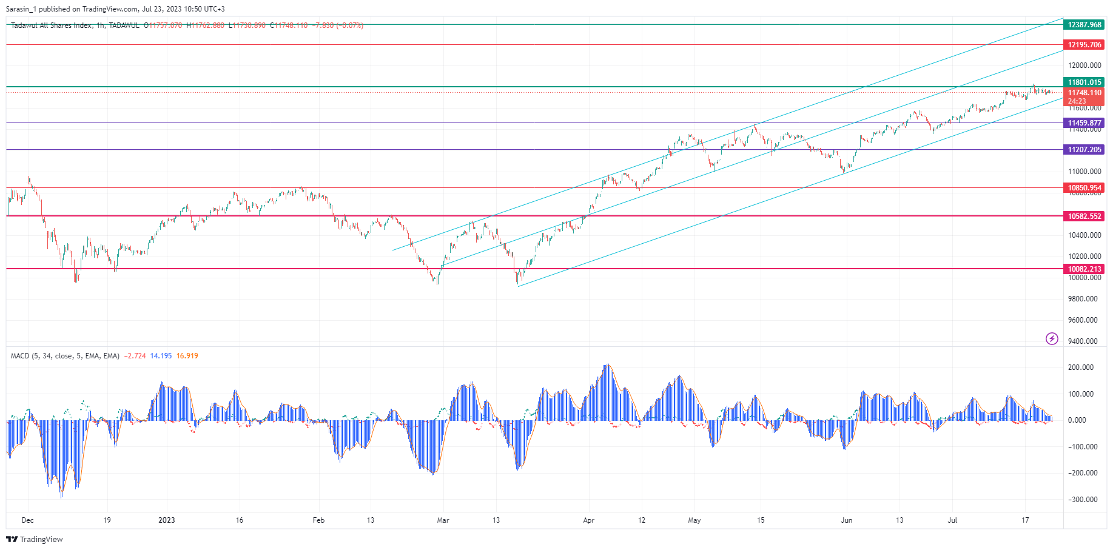Select the MACD (5, 34, close, 5, EMA, EMA) legend
Image resolution: width=1113 pixels, height=550 pixels.
(x=65, y=356)
